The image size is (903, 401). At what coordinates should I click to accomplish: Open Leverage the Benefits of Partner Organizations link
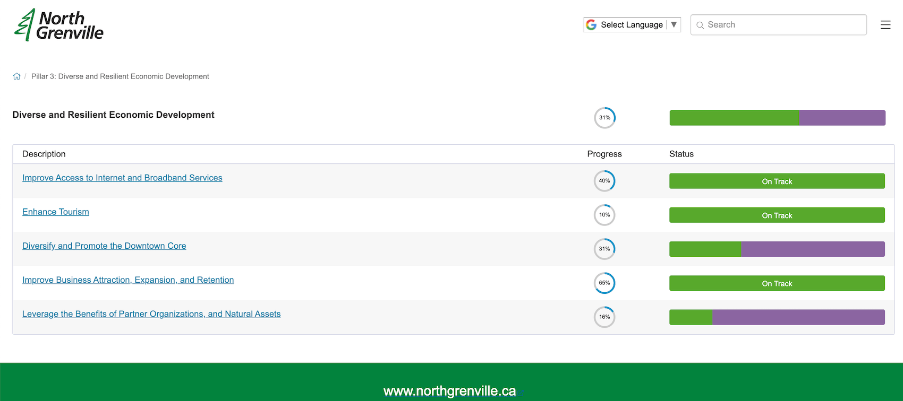(x=151, y=314)
